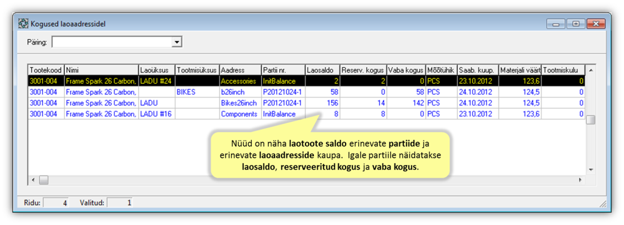
Task: Select the b26inch address cell
Action: coord(241,92)
